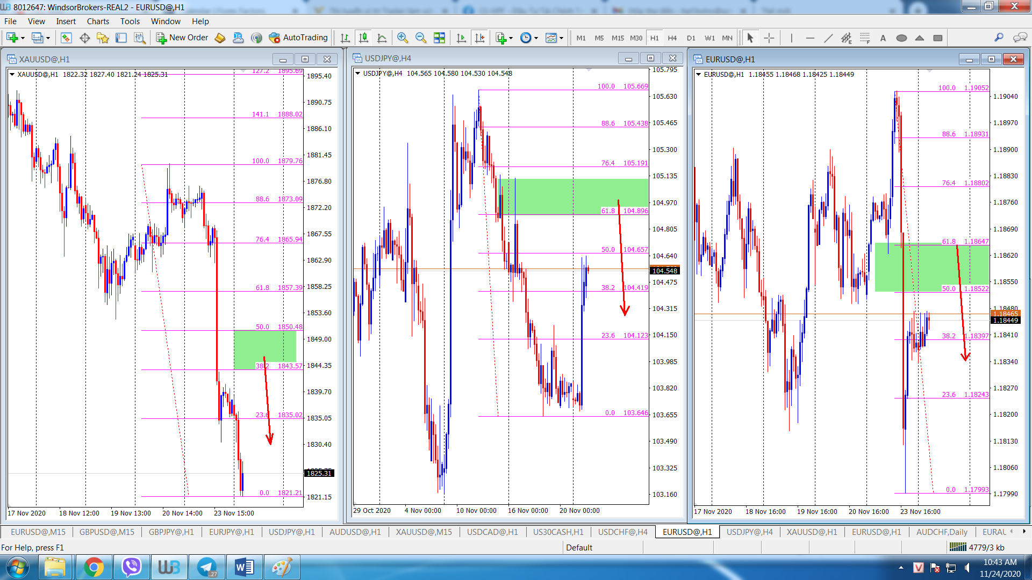Expand the XAUUSD chart header triangle
1032x580 pixels.
click(12, 75)
